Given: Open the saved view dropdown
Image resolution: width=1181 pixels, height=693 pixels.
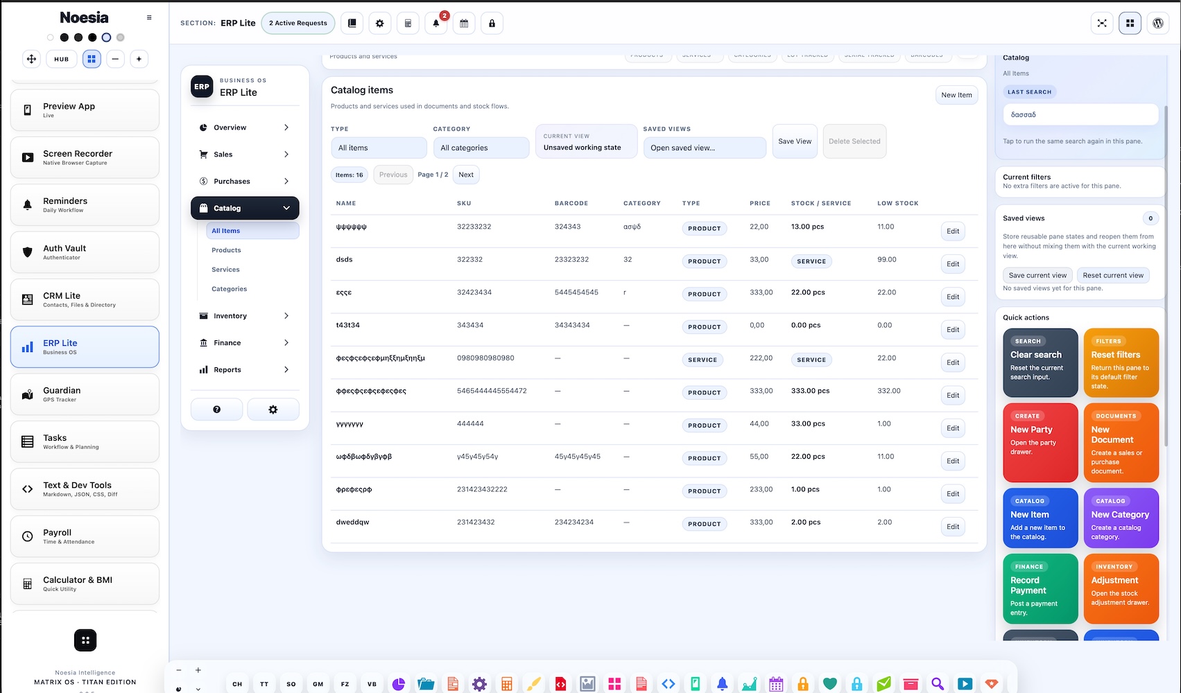Looking at the screenshot, I should (705, 148).
